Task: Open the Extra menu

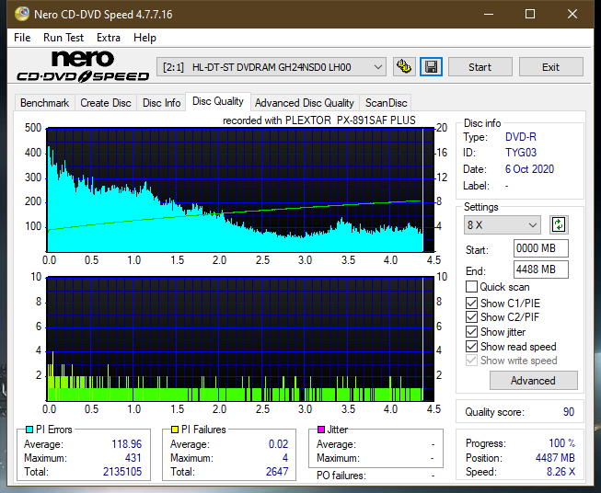Action: [109, 38]
